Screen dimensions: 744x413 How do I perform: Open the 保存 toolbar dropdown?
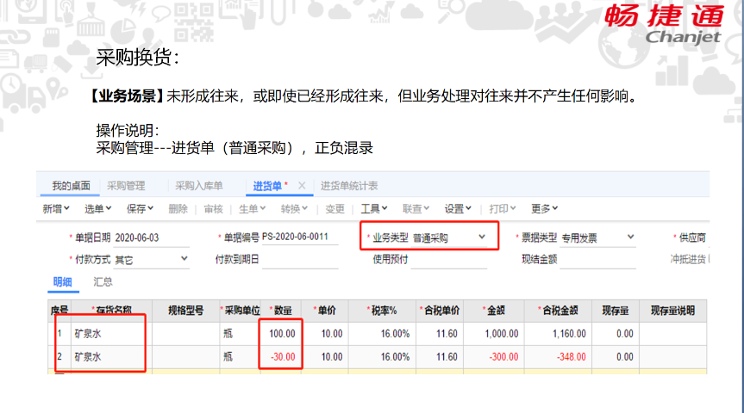pyautogui.click(x=140, y=209)
